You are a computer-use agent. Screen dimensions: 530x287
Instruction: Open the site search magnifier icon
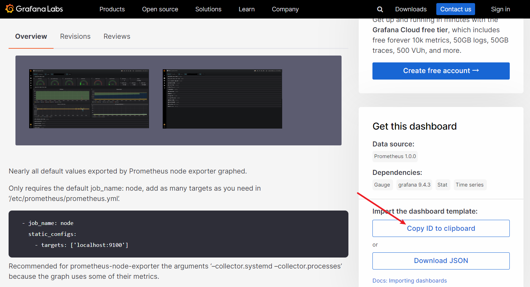(x=380, y=9)
